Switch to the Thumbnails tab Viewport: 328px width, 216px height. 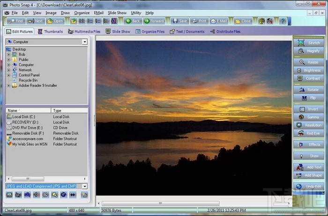(51, 31)
